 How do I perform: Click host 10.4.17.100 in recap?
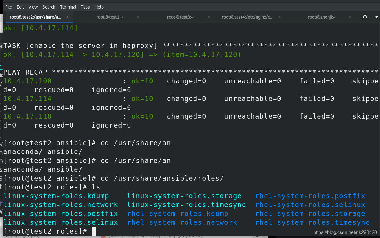[x=27, y=81]
